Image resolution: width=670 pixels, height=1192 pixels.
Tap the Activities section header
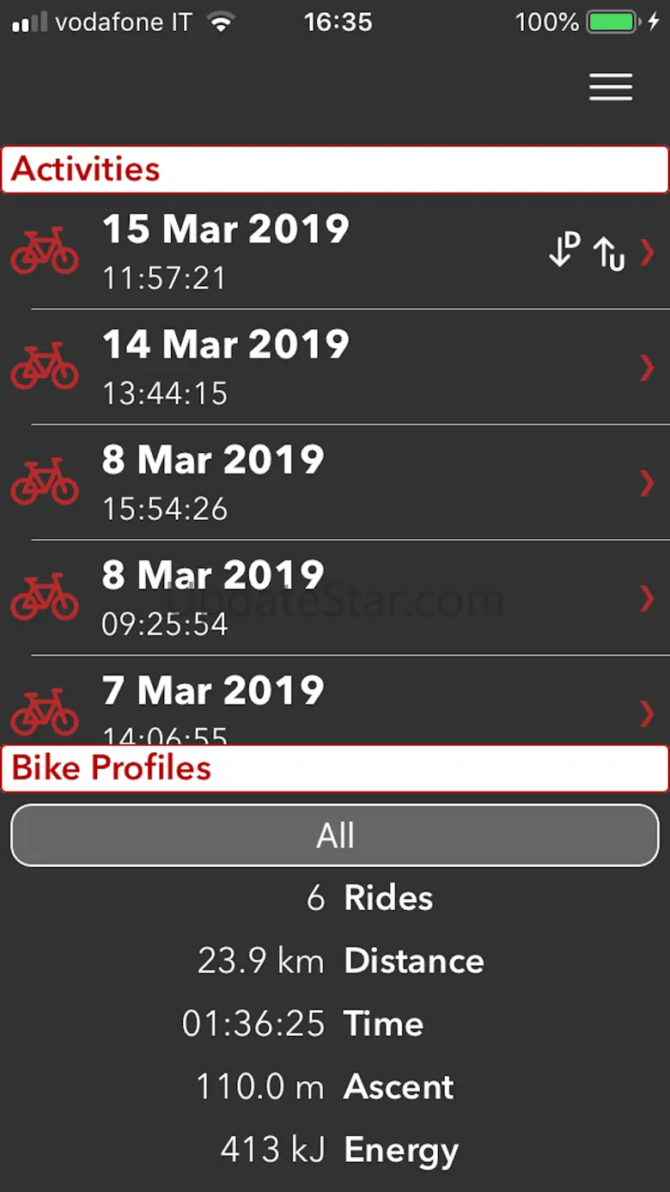(x=335, y=169)
